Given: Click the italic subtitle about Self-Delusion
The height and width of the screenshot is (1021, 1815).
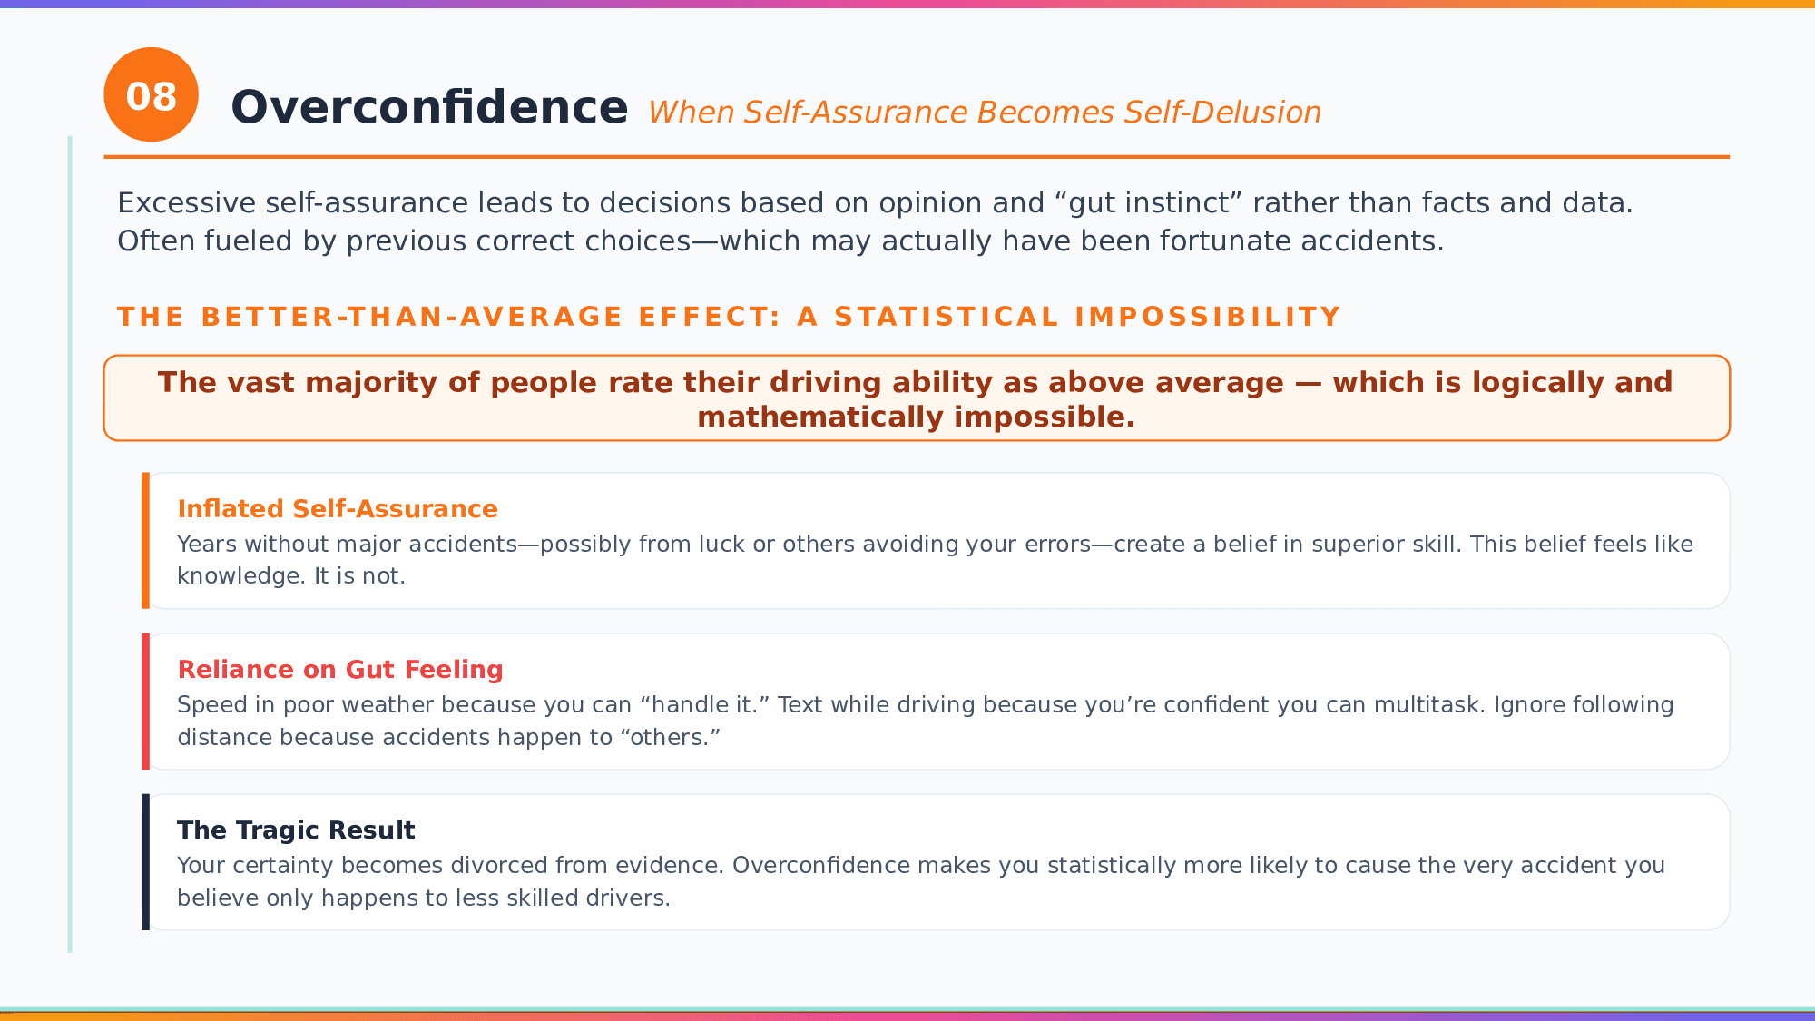Looking at the screenshot, I should [984, 113].
